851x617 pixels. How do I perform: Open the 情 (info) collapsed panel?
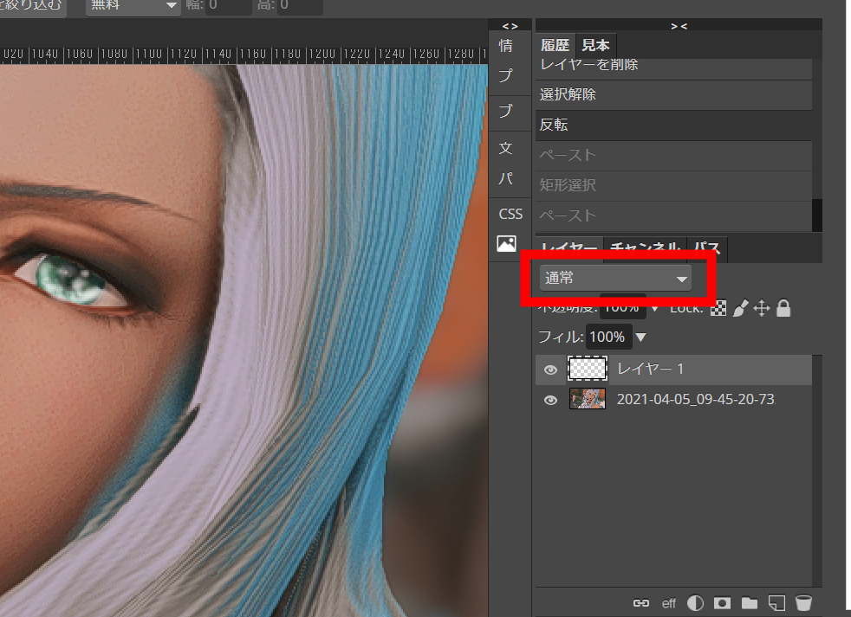506,46
